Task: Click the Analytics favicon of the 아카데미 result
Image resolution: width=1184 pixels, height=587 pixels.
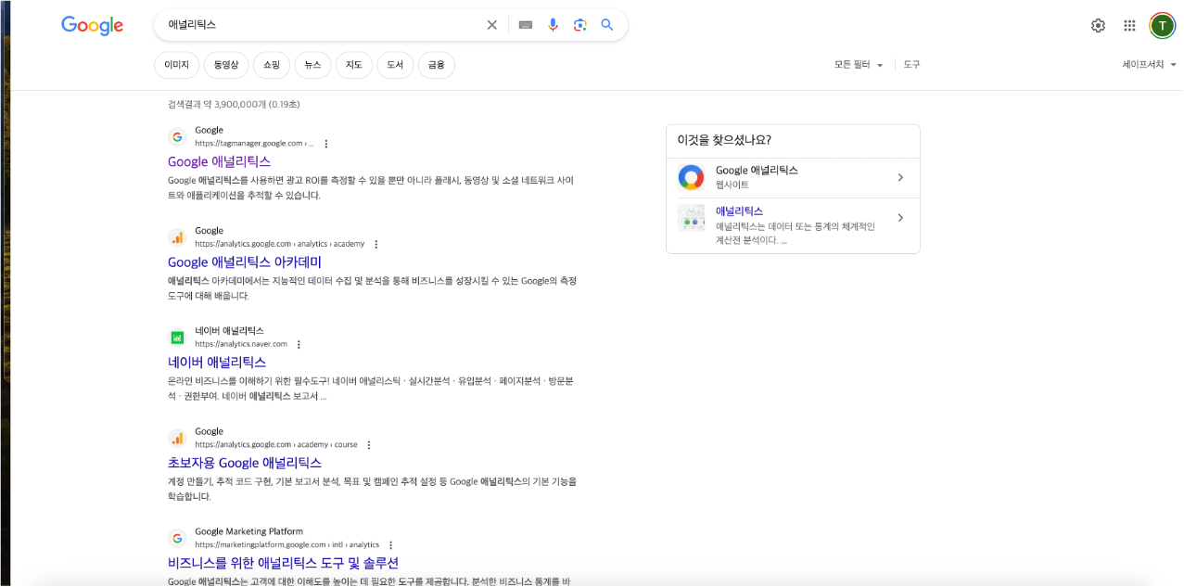Action: [x=177, y=237]
